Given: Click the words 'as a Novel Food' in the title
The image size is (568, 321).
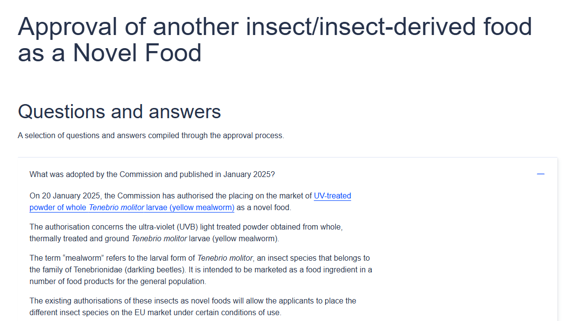Looking at the screenshot, I should tap(110, 53).
